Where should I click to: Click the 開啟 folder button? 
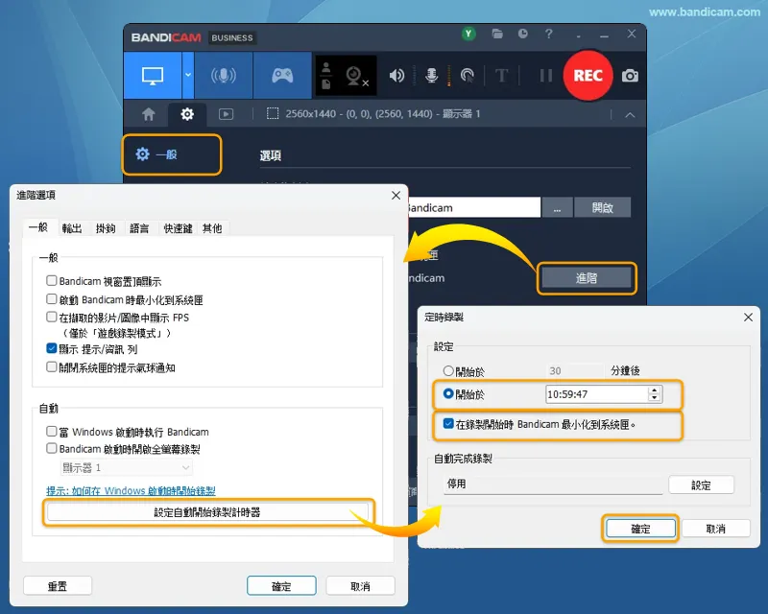(603, 207)
